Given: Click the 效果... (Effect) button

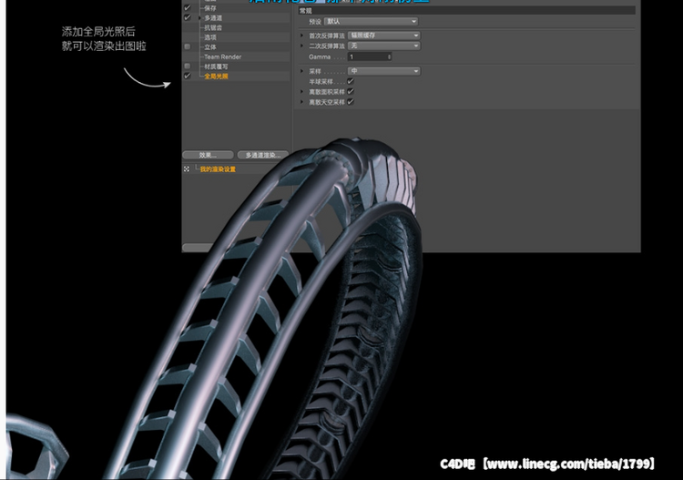Looking at the screenshot, I should click(x=208, y=155).
